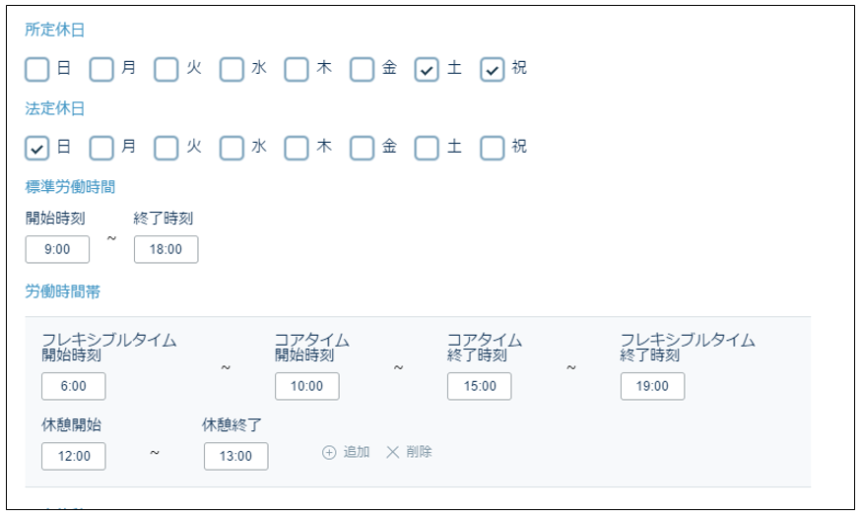
Task: Click the 追加 plus icon
Action: pos(329,453)
